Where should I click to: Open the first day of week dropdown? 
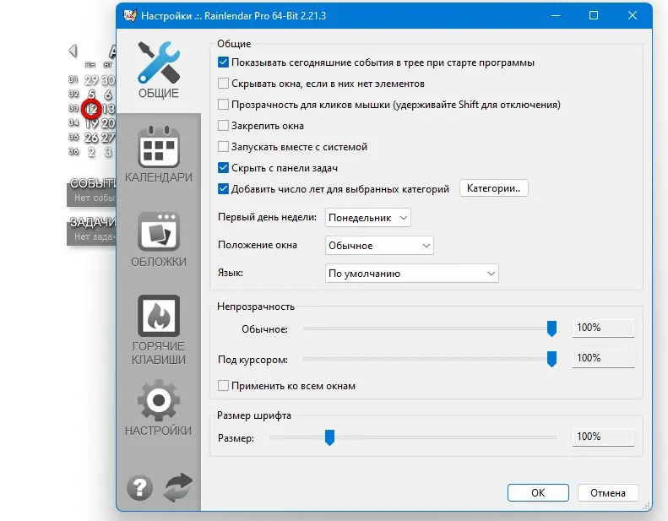coord(367,218)
